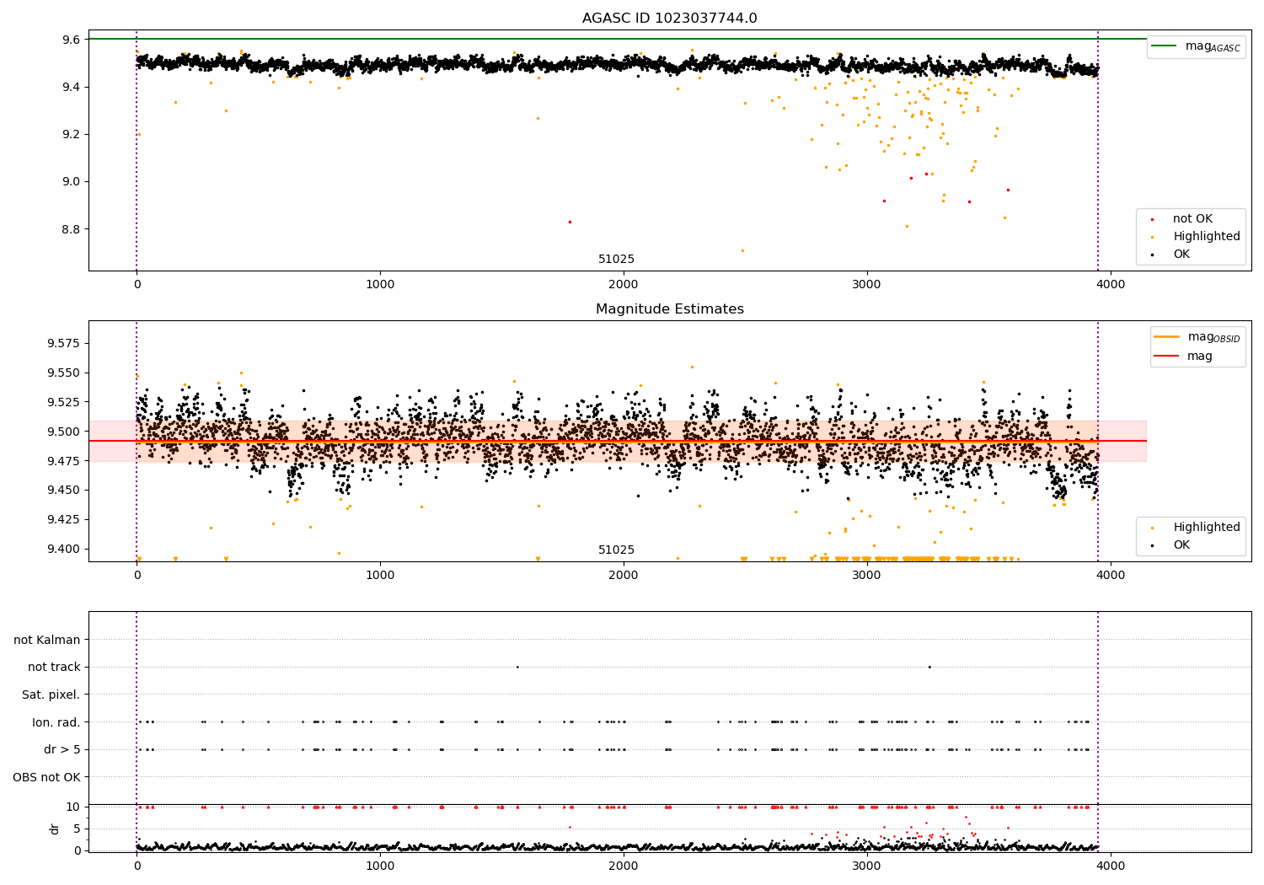Click x-axis tick '1000' under the AGASC ID plot

pyautogui.click(x=380, y=285)
